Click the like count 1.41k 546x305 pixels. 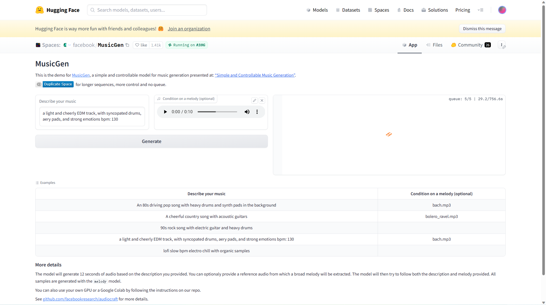click(x=156, y=45)
